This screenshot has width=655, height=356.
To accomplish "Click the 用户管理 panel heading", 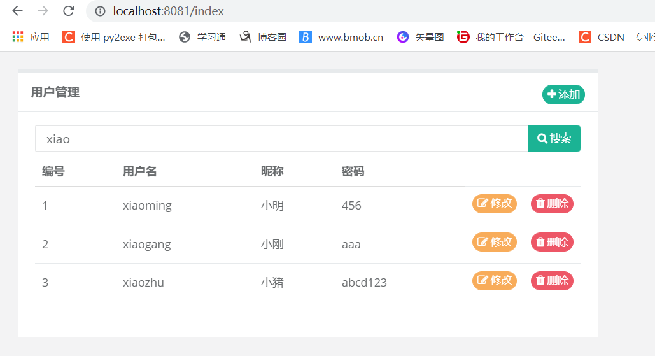I will pos(55,92).
